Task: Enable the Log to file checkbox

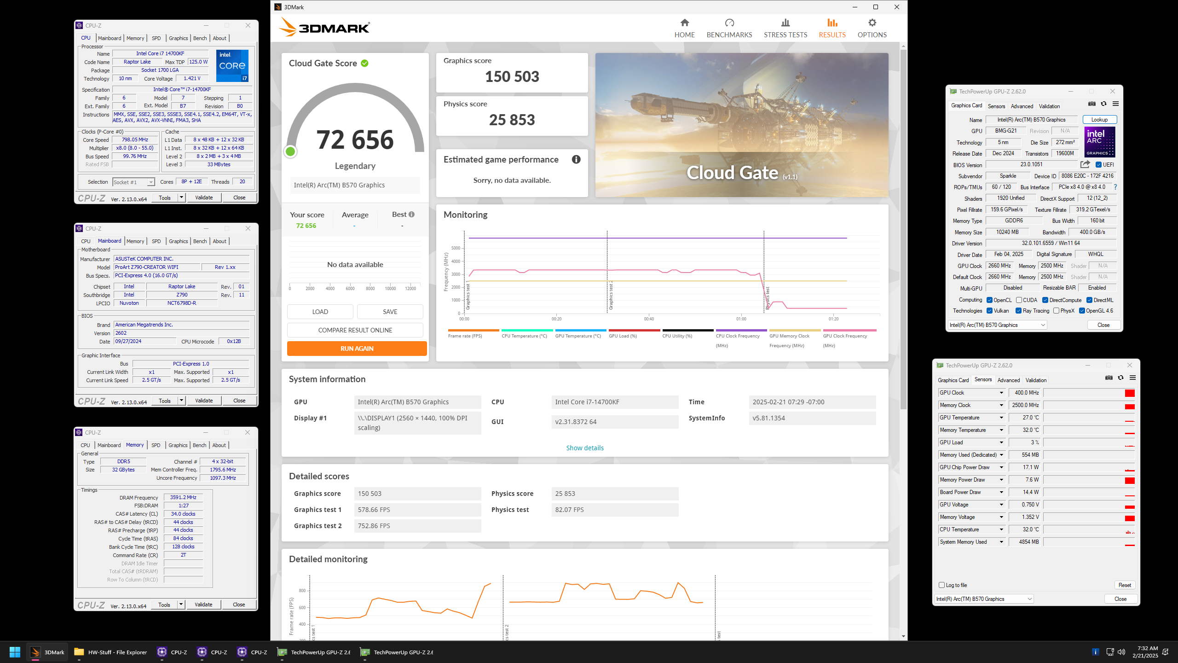Action: point(941,585)
